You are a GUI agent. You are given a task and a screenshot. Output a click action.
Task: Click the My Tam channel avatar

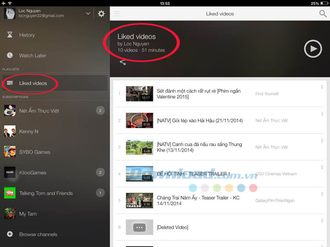pyautogui.click(x=10, y=214)
